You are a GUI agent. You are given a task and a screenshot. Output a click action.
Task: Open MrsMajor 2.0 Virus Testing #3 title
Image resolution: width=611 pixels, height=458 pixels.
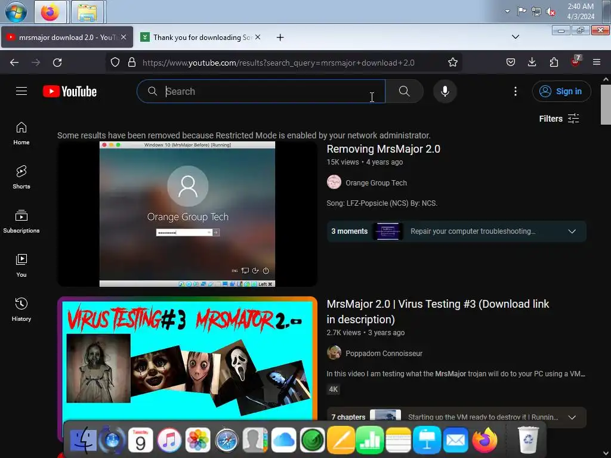tap(437, 311)
